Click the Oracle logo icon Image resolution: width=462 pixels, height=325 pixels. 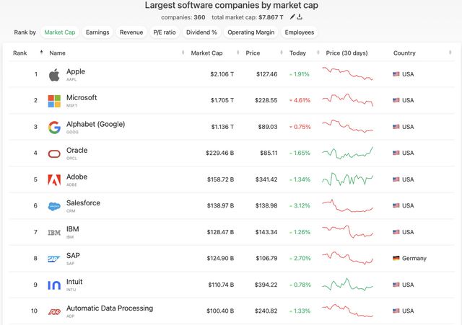54,153
